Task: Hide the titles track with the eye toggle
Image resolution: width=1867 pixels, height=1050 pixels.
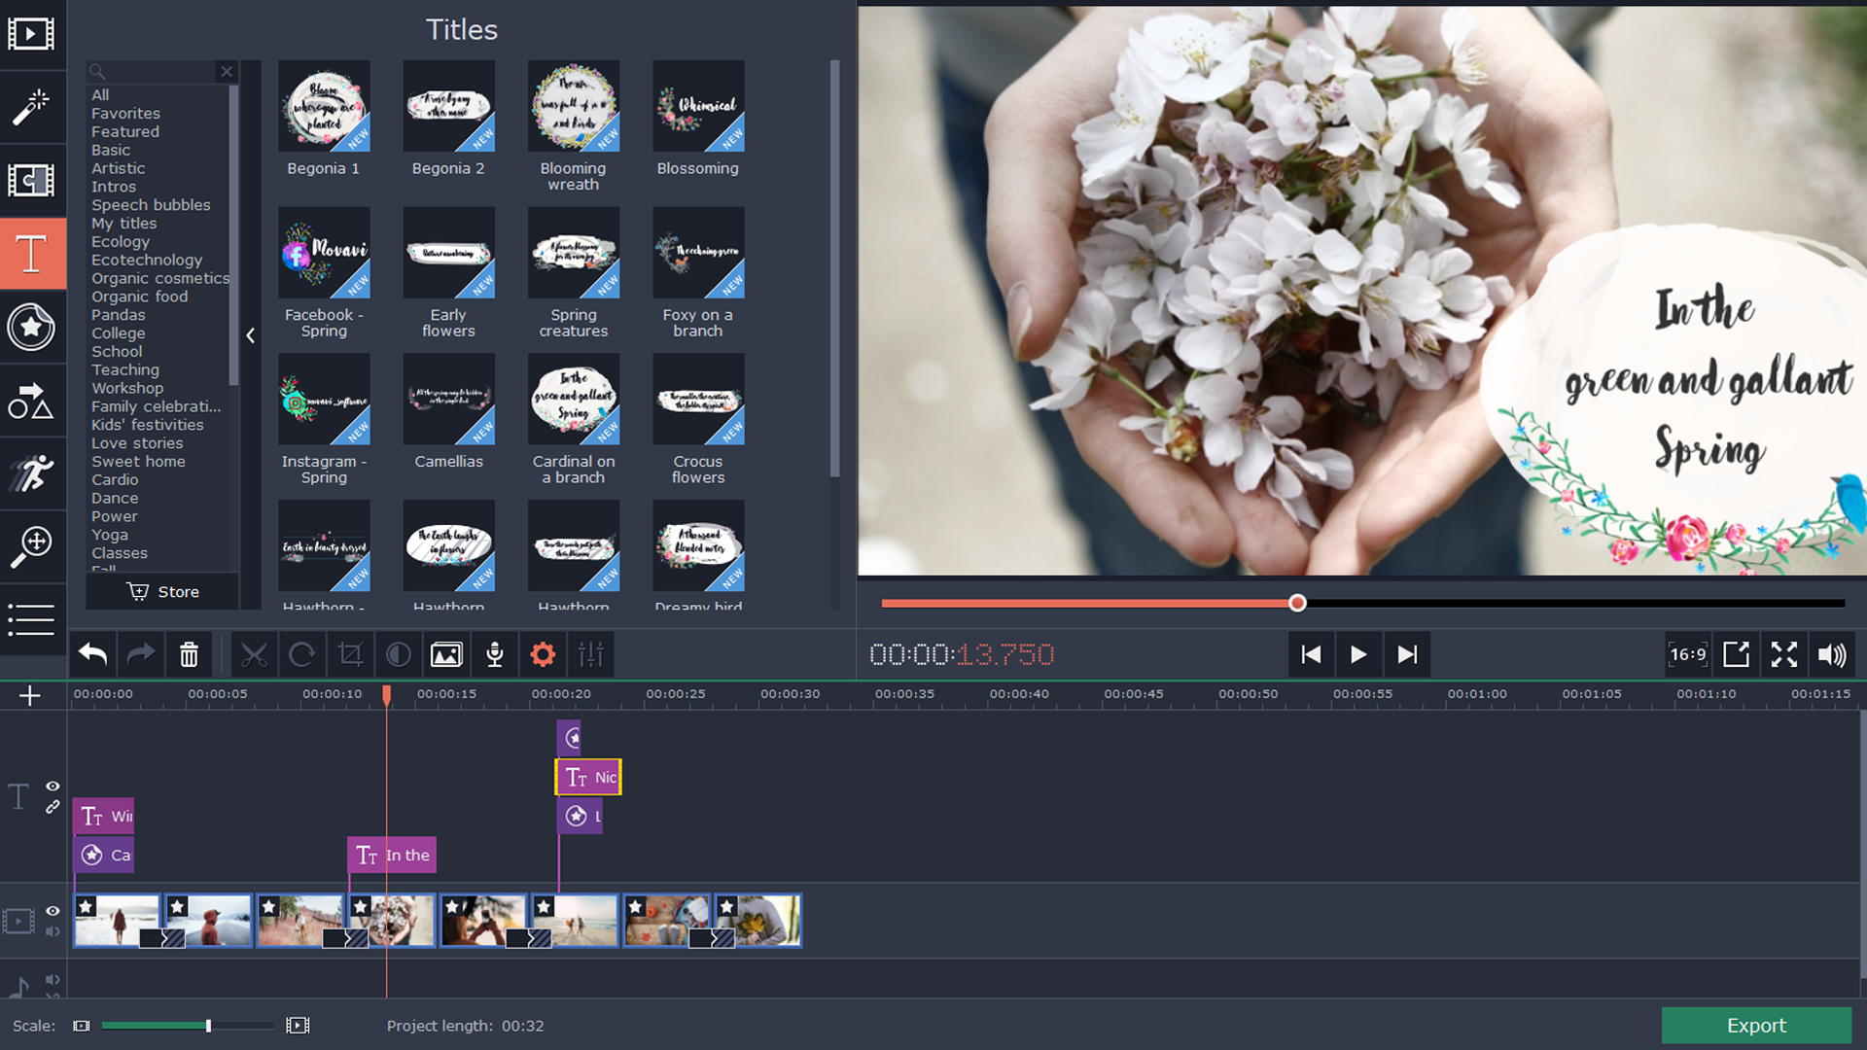Action: (53, 787)
